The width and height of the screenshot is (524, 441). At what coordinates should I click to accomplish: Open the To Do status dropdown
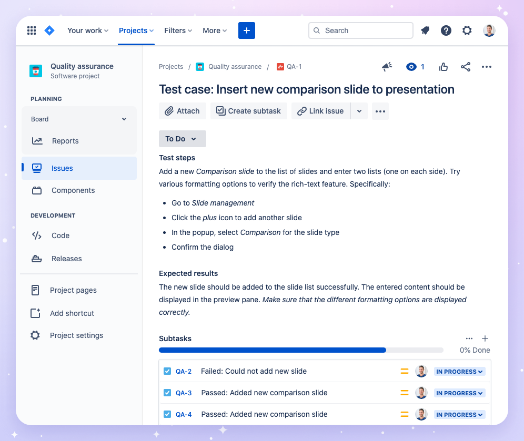[183, 139]
